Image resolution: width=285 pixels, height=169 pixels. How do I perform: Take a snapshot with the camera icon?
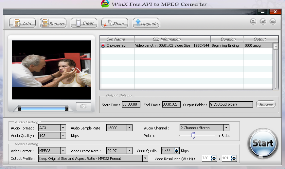(x=83, y=106)
